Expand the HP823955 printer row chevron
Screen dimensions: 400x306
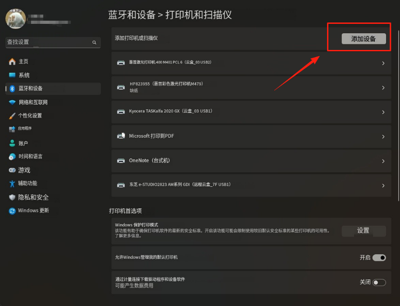(x=383, y=88)
